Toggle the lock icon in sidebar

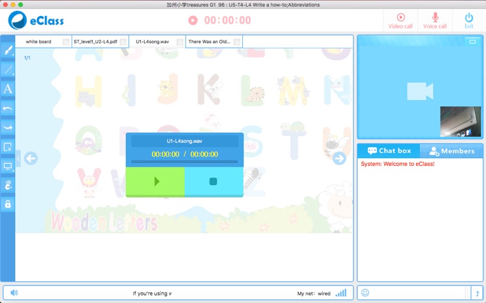(8, 204)
